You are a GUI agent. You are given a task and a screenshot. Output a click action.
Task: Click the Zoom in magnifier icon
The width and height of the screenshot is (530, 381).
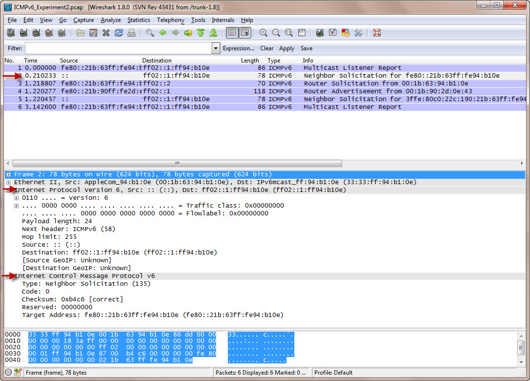264,33
